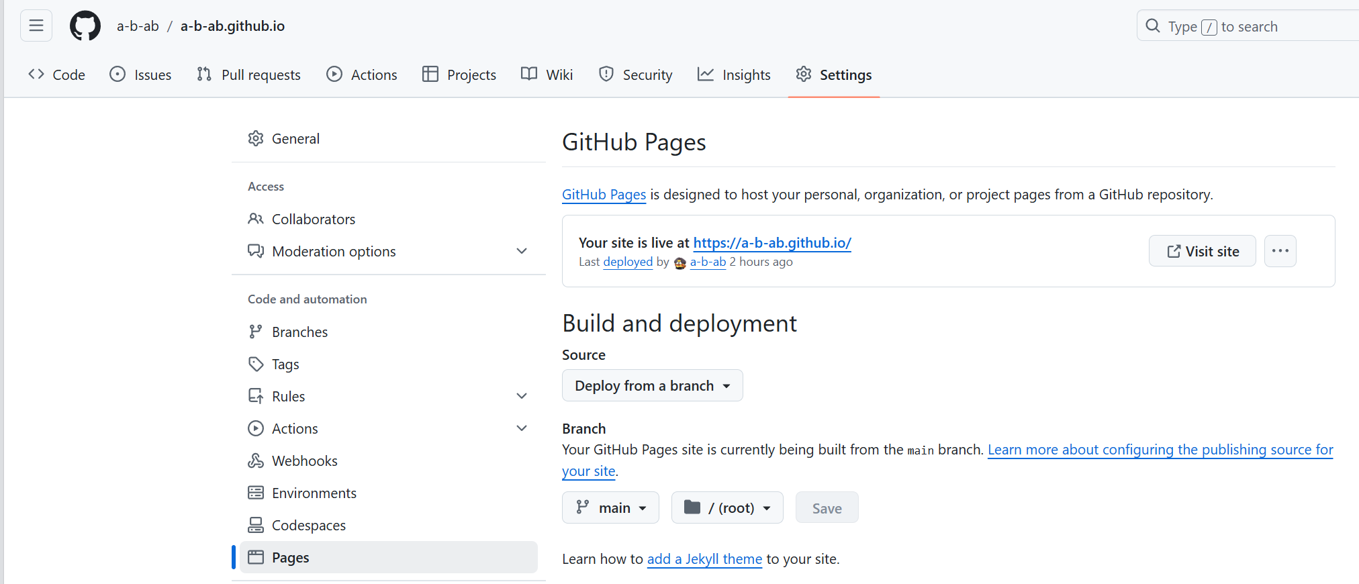The width and height of the screenshot is (1359, 584).
Task: Open the hamburger navigation menu
Action: [36, 26]
